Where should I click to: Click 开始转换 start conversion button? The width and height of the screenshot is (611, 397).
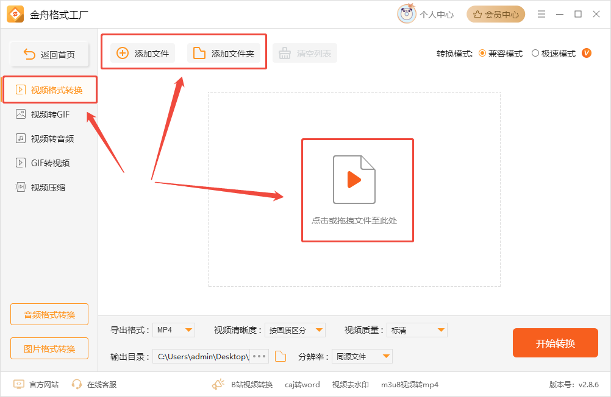coord(556,343)
